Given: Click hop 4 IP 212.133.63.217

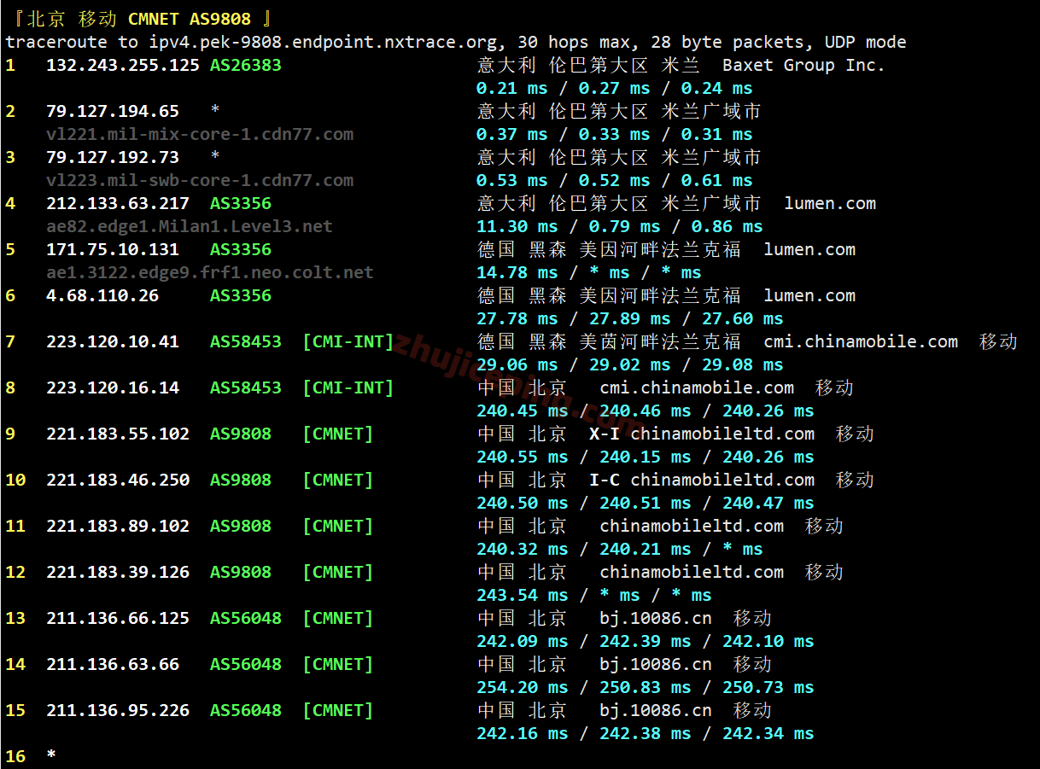Looking at the screenshot, I should (x=118, y=203).
